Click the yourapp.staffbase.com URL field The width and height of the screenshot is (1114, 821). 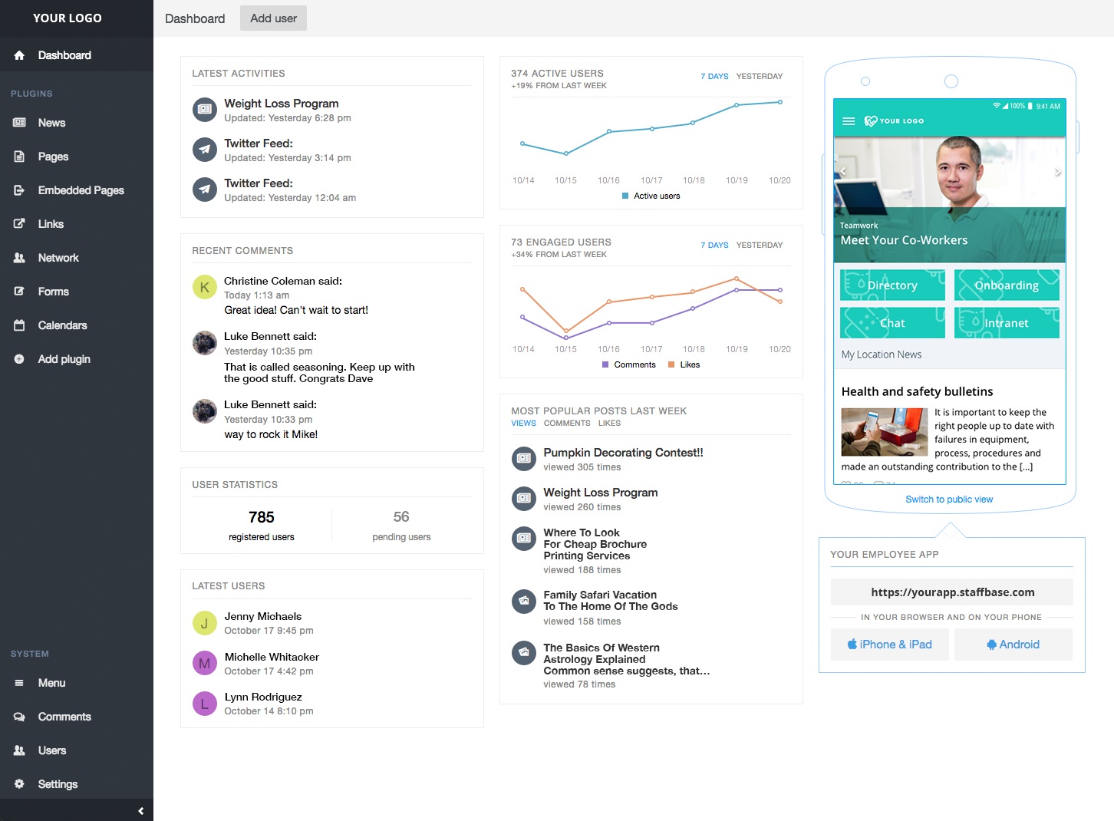click(x=951, y=592)
